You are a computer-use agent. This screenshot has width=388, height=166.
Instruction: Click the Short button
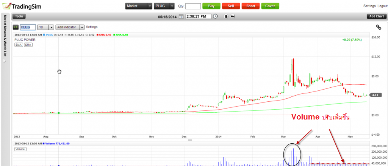click(251, 6)
